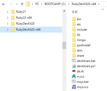This screenshot has height=91, width=107.
Task: Select the file name 'share'
Action: (80, 56)
